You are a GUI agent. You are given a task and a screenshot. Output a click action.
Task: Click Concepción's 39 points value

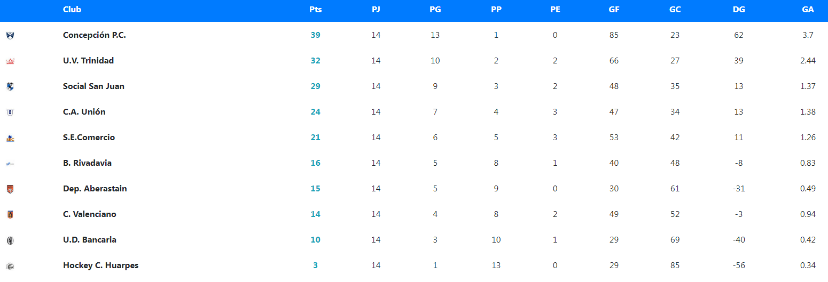point(315,35)
